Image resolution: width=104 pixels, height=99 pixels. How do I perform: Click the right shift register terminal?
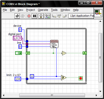tap(85, 53)
